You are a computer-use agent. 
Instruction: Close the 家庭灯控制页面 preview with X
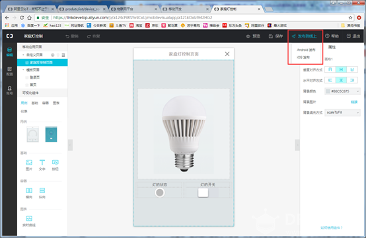click(227, 54)
